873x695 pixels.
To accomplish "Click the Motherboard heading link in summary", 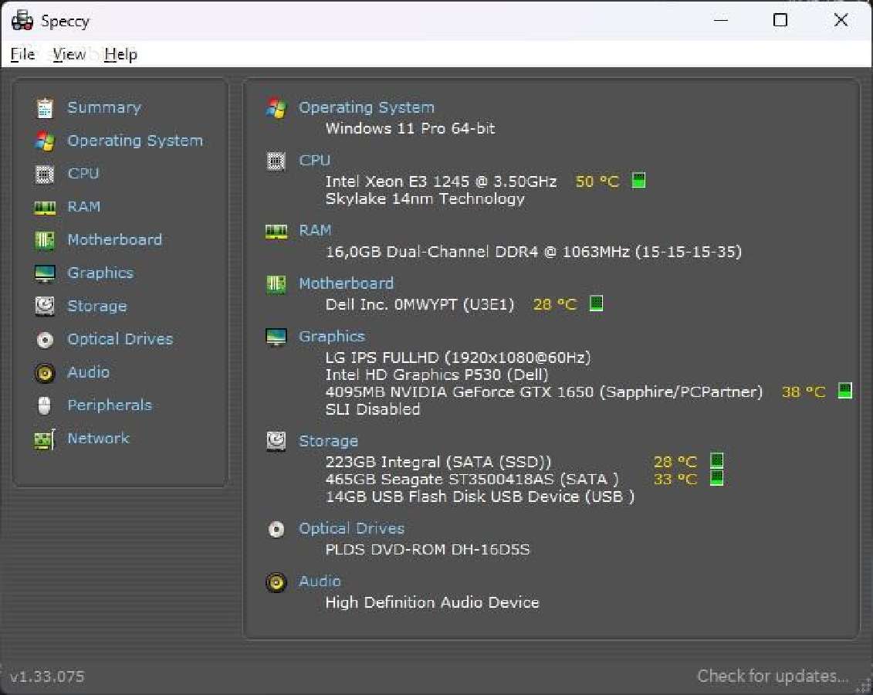I will pos(347,283).
